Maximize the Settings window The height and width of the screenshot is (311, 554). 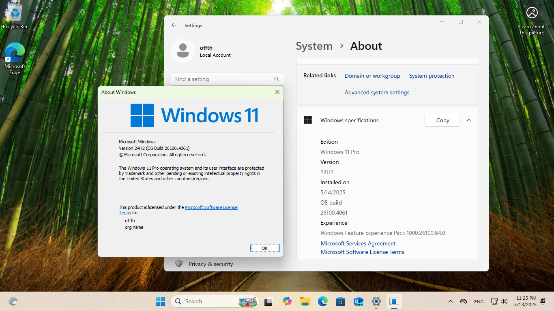pyautogui.click(x=461, y=22)
